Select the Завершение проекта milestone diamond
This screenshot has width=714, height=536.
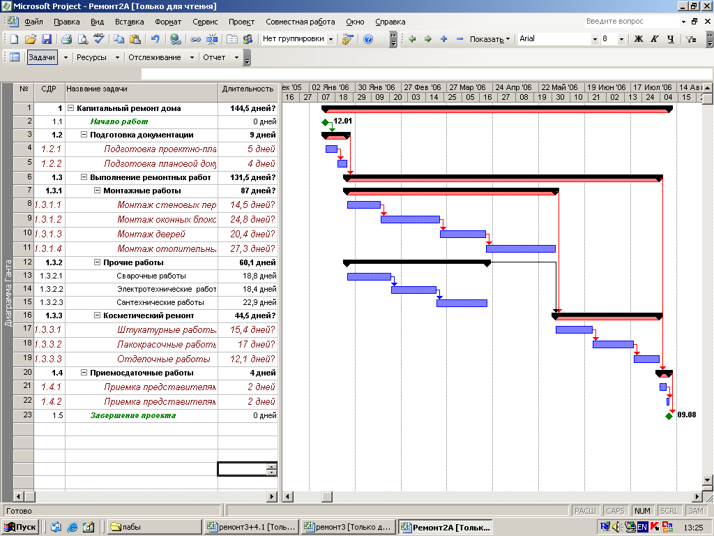(669, 416)
